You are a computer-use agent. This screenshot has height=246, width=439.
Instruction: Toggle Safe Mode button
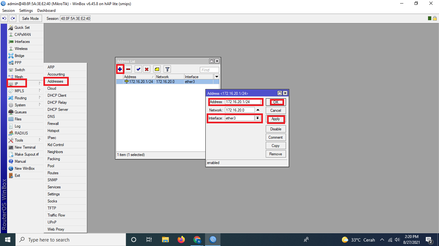[31, 19]
